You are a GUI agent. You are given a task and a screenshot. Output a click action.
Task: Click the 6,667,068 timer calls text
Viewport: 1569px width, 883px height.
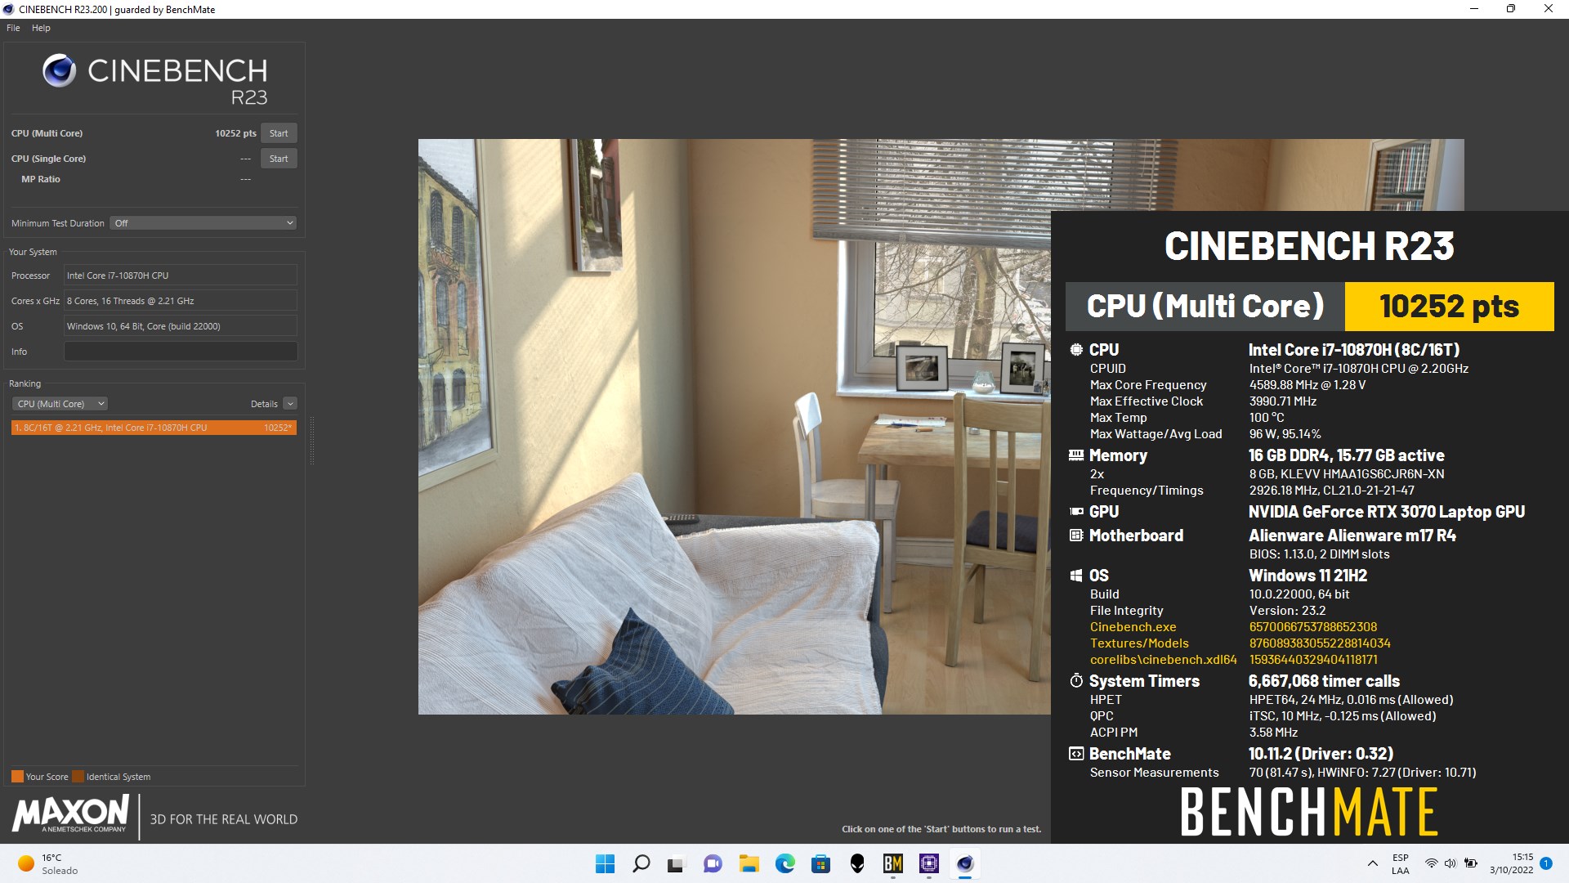tap(1324, 681)
